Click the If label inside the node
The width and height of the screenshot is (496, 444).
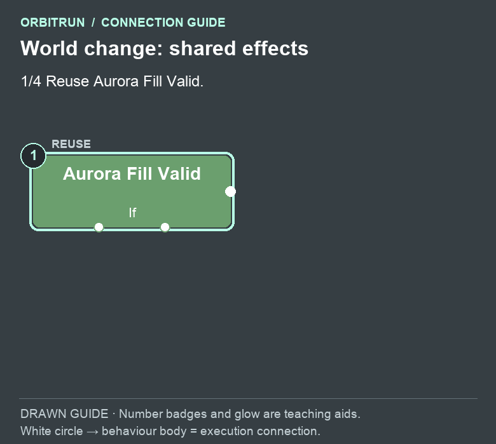pos(132,213)
